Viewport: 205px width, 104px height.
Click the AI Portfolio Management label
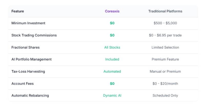(32, 59)
